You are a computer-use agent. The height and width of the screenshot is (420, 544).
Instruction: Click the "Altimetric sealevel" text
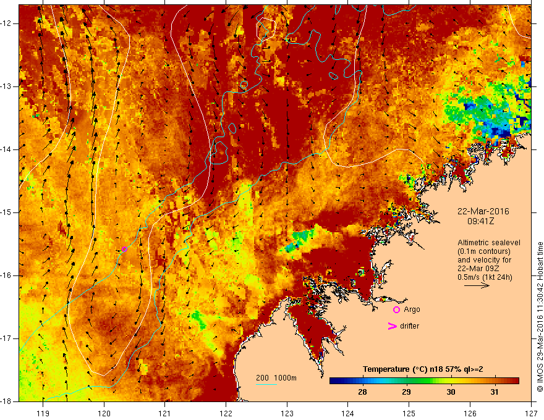tap(488, 243)
